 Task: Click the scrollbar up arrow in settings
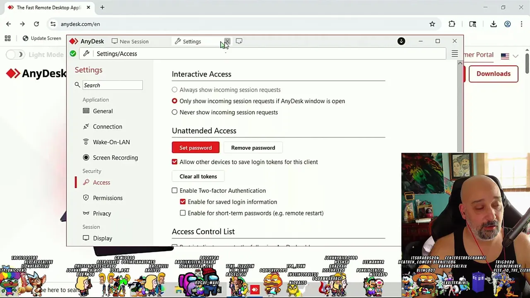[460, 62]
